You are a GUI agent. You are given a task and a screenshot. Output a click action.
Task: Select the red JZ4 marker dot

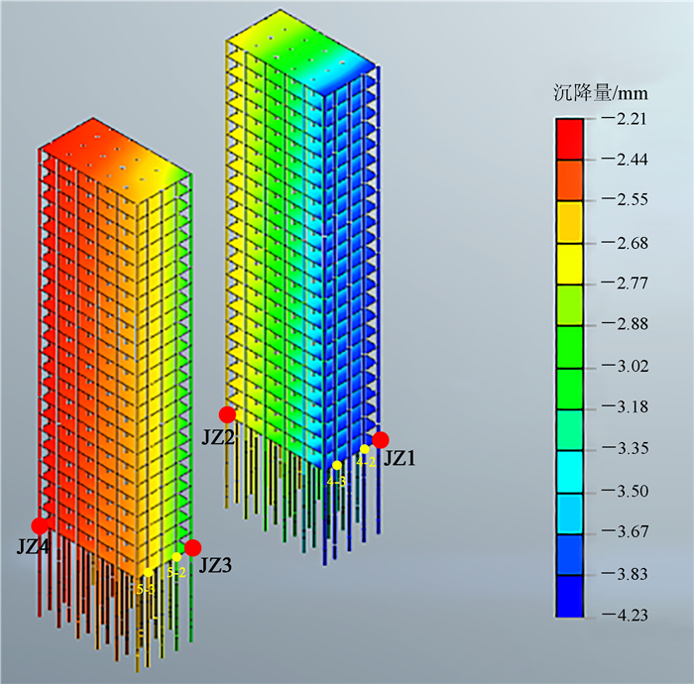pos(40,525)
